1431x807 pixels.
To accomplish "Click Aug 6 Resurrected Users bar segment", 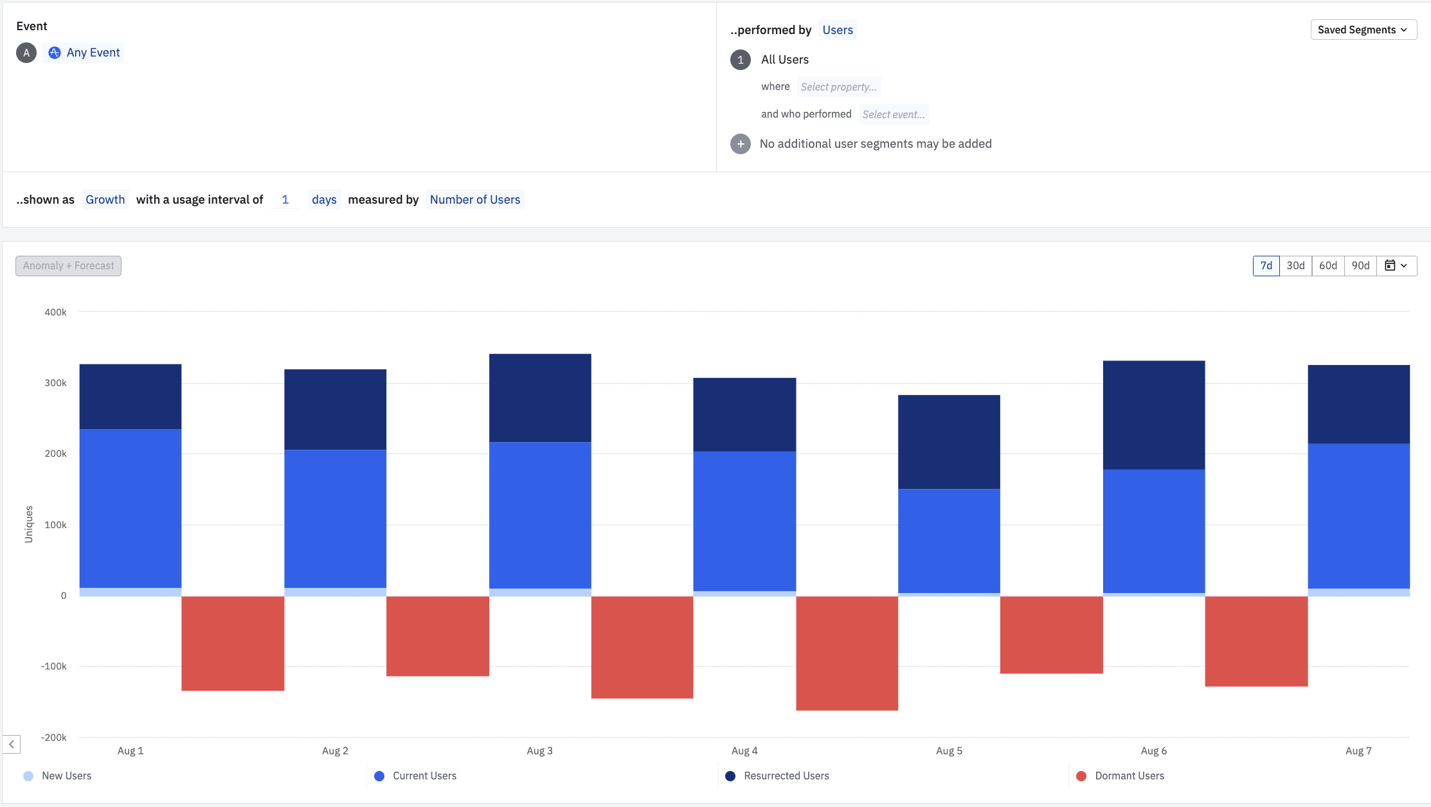I will [x=1154, y=415].
